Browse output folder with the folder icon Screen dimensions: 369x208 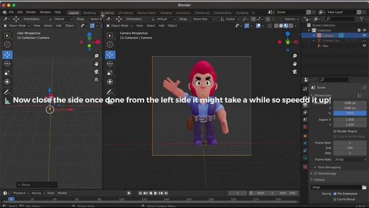(364, 187)
